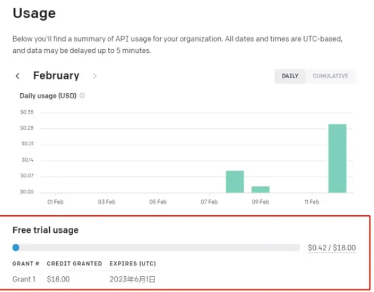This screenshot has width=374, height=292.
Task: Click the '01 Feb' axis label
Action: coord(56,202)
